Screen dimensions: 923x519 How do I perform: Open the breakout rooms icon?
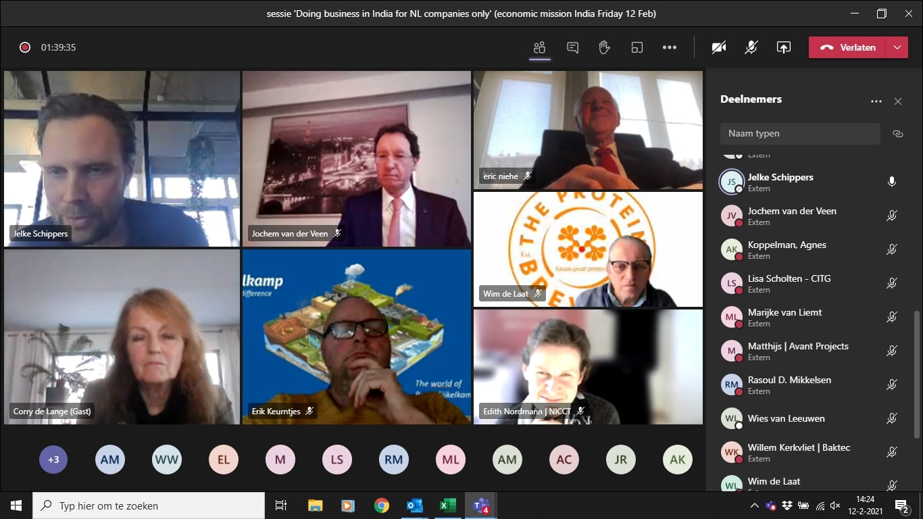[637, 47]
